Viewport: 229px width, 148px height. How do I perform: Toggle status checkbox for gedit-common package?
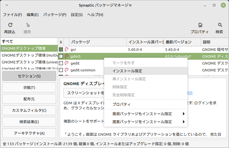(x=61, y=70)
